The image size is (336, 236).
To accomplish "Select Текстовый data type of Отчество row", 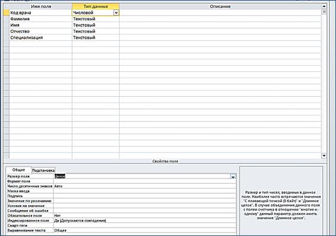I will [95, 31].
